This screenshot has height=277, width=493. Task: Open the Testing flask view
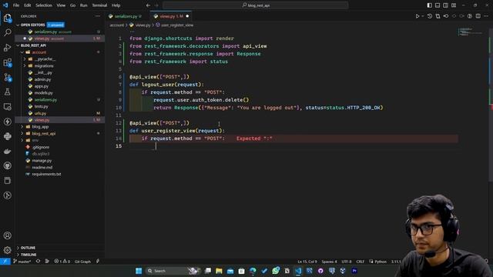tap(8, 92)
